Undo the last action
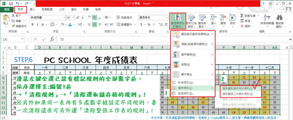 (17, 3)
